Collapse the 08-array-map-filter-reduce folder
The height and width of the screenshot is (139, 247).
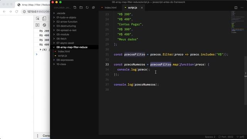pos(72,47)
